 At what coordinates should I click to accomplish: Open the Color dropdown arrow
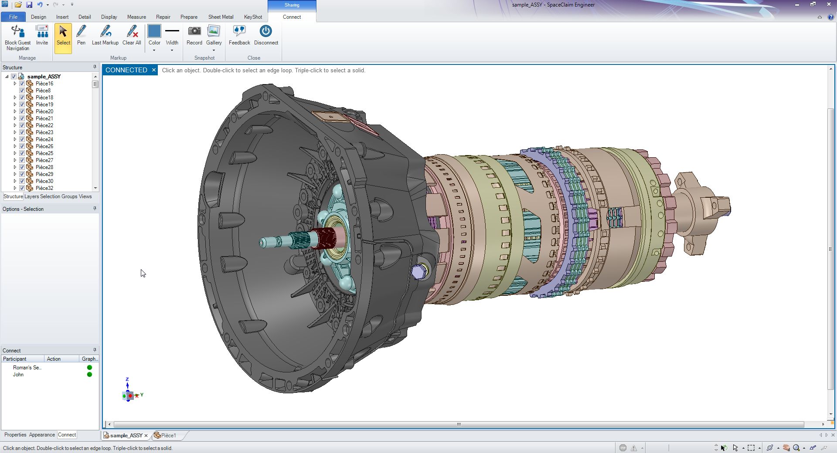click(154, 50)
